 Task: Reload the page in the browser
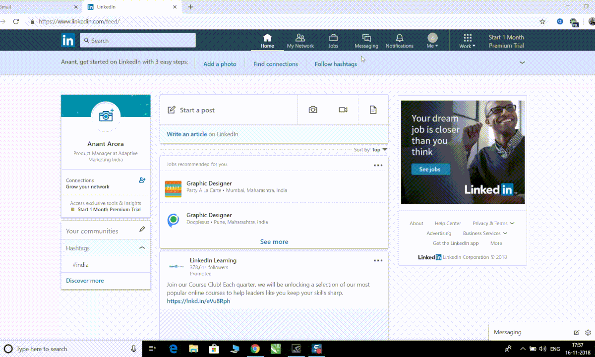(16, 22)
